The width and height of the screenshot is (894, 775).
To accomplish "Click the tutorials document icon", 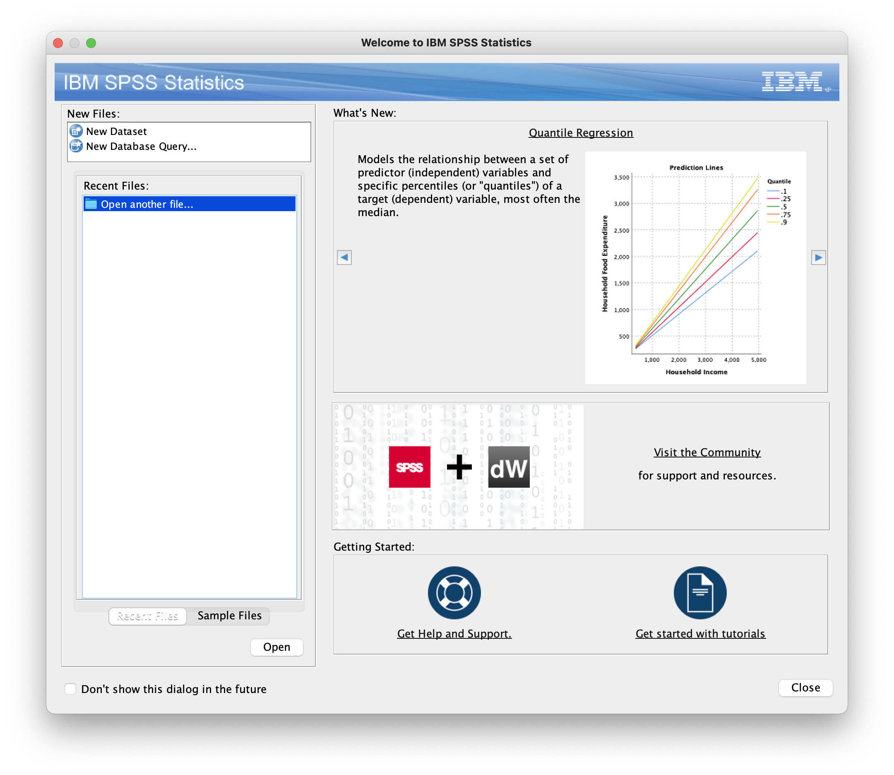I will pyautogui.click(x=700, y=592).
